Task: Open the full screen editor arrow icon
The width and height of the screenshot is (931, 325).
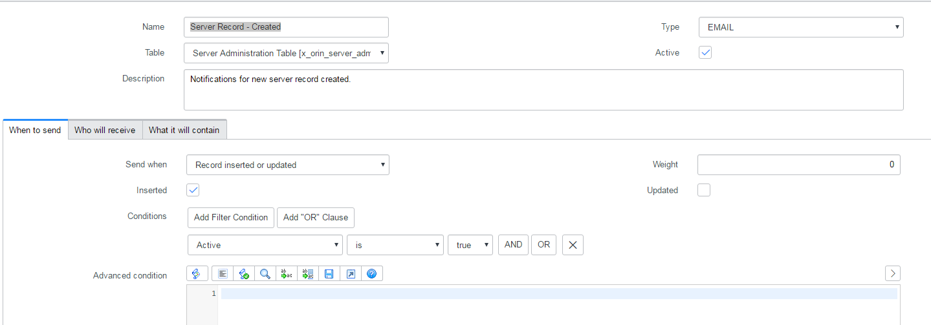Action: pos(351,274)
